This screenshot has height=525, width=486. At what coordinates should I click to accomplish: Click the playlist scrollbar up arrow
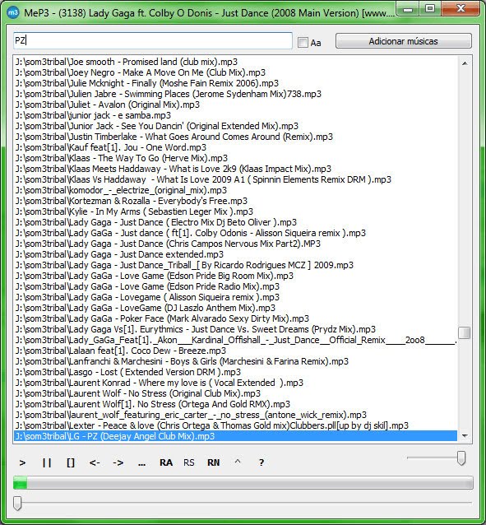(x=465, y=63)
